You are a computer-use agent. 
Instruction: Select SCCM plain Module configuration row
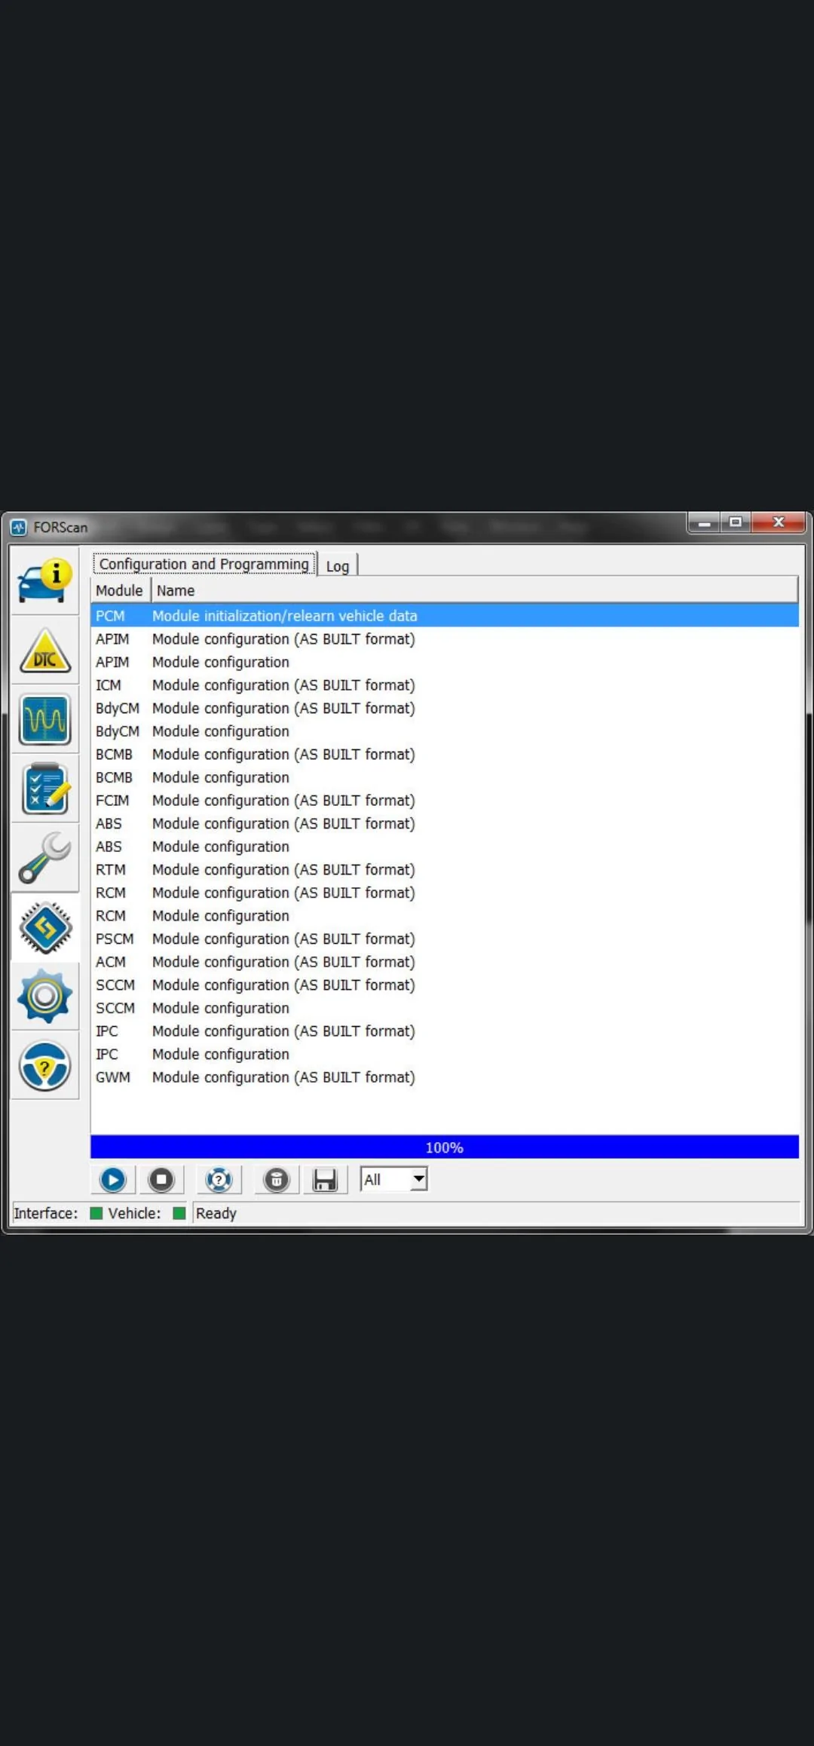pyautogui.click(x=445, y=1008)
